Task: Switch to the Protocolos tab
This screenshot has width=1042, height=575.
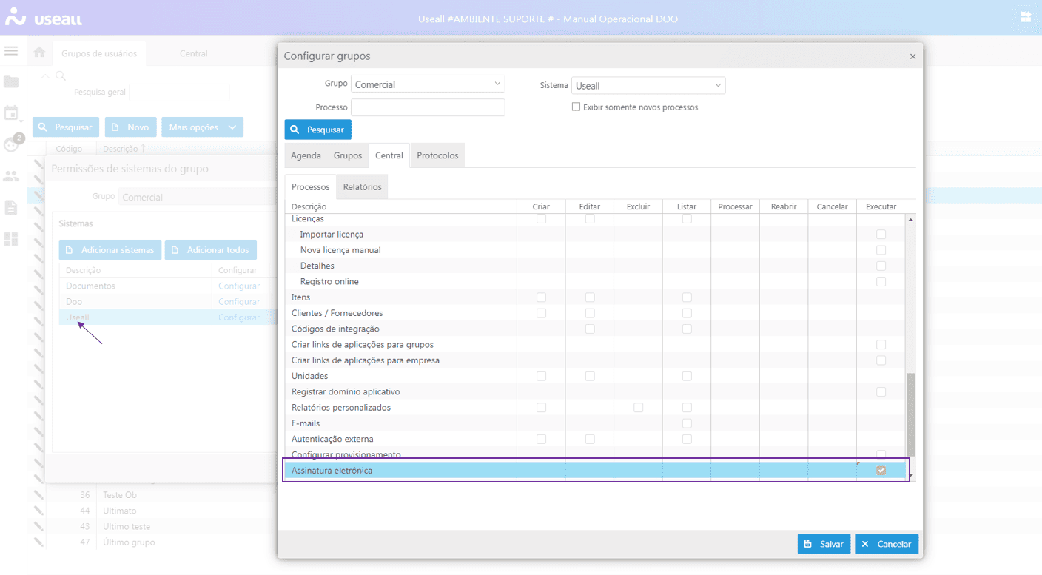Action: 437,155
